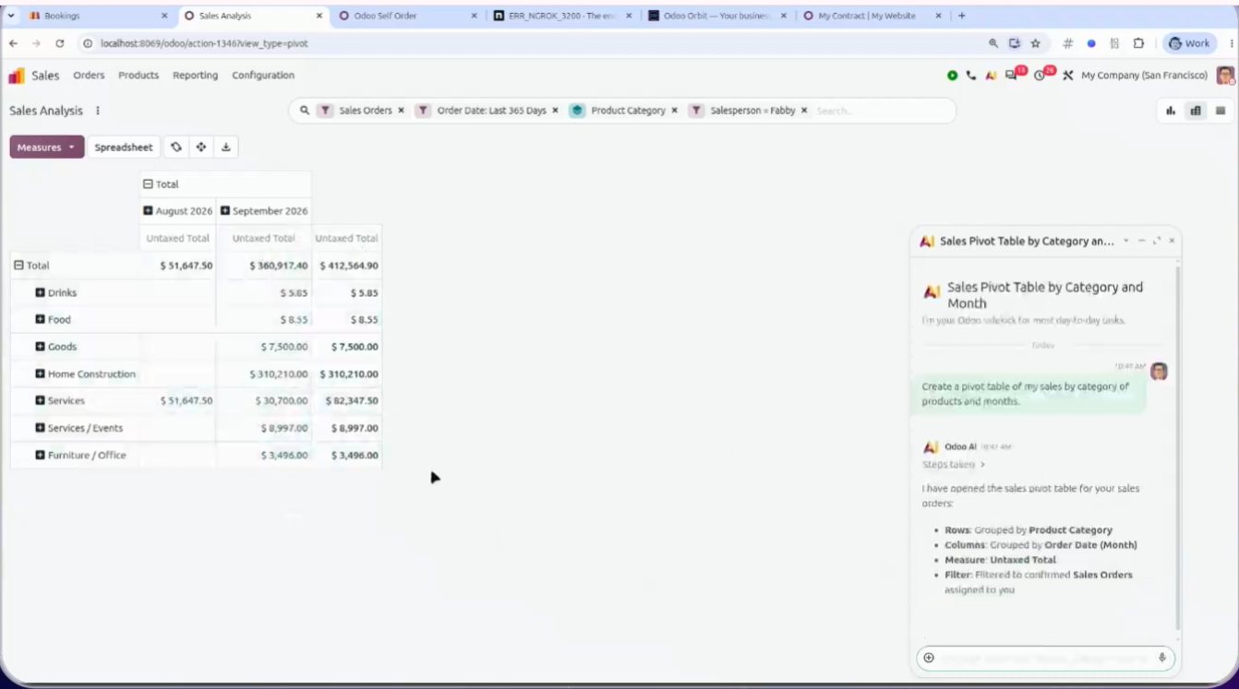Expand the Home Construction row
This screenshot has width=1239, height=689.
point(40,374)
